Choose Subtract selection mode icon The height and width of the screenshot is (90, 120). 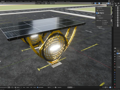[x=100, y=13]
